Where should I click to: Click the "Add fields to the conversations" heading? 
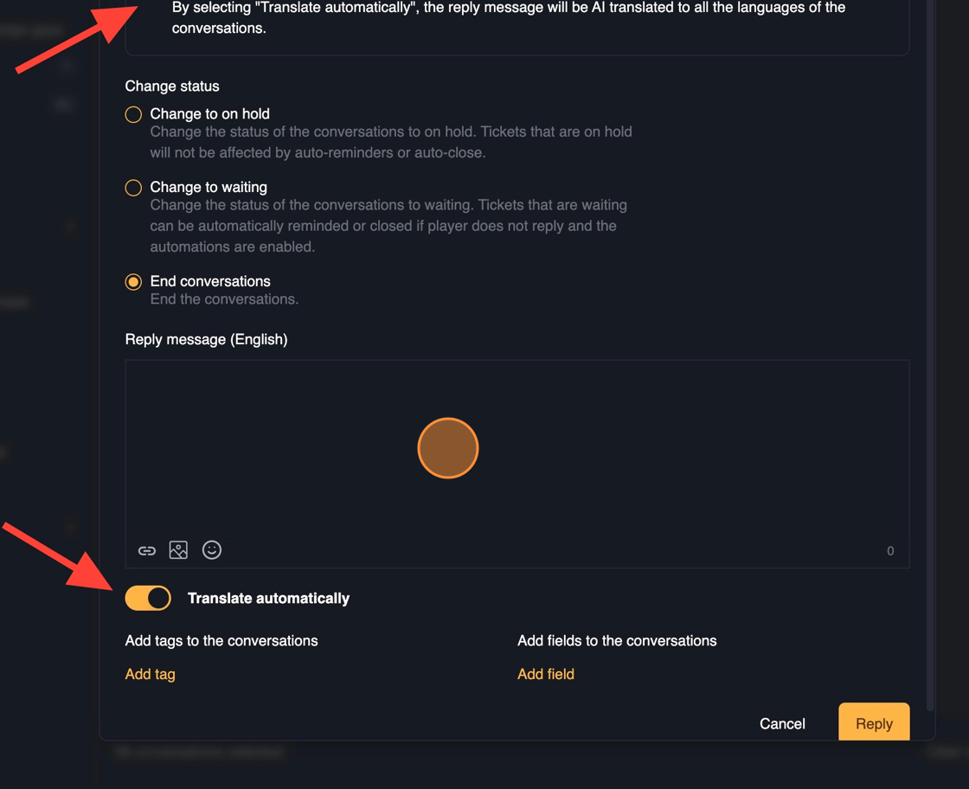tap(617, 641)
